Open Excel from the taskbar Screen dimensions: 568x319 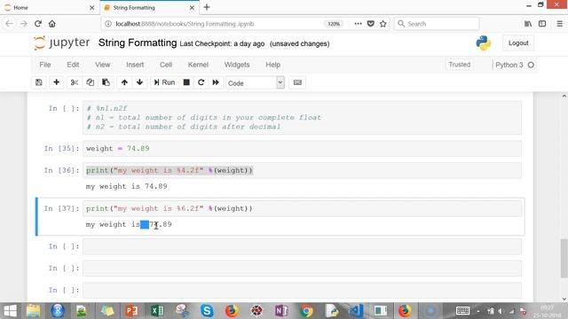coord(157,311)
